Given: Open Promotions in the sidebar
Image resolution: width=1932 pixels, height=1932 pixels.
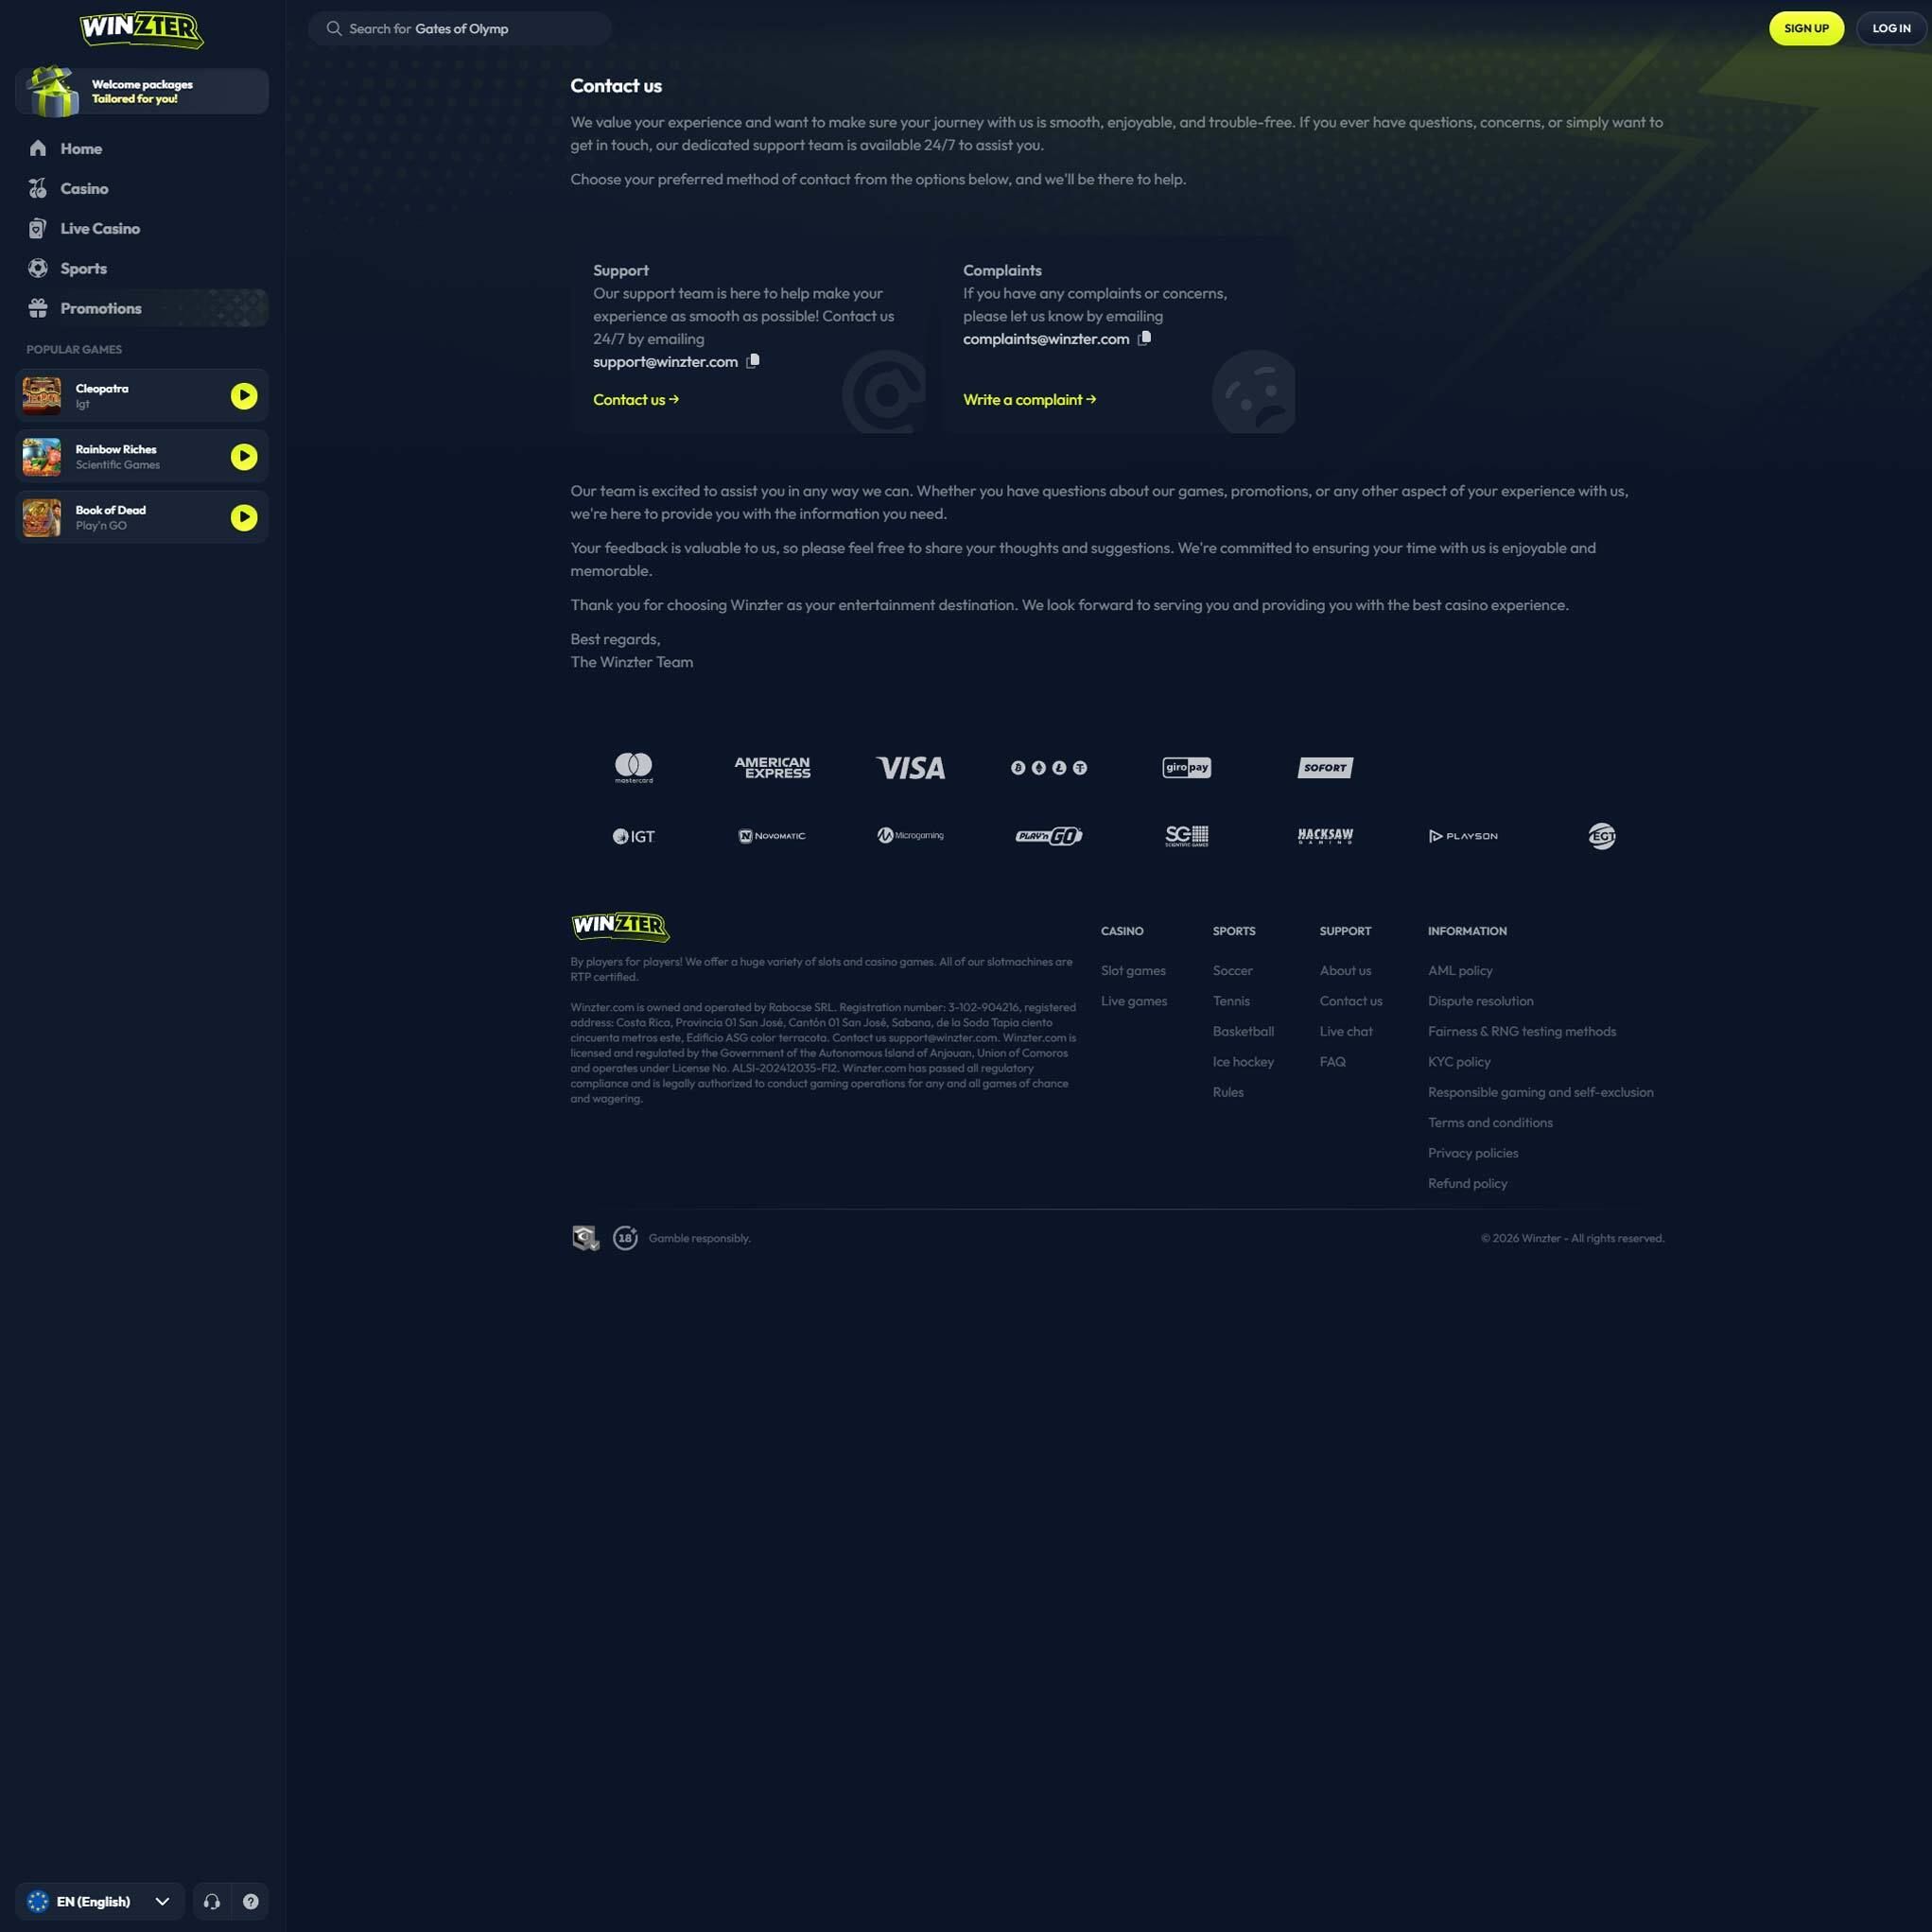Looking at the screenshot, I should pyautogui.click(x=100, y=309).
